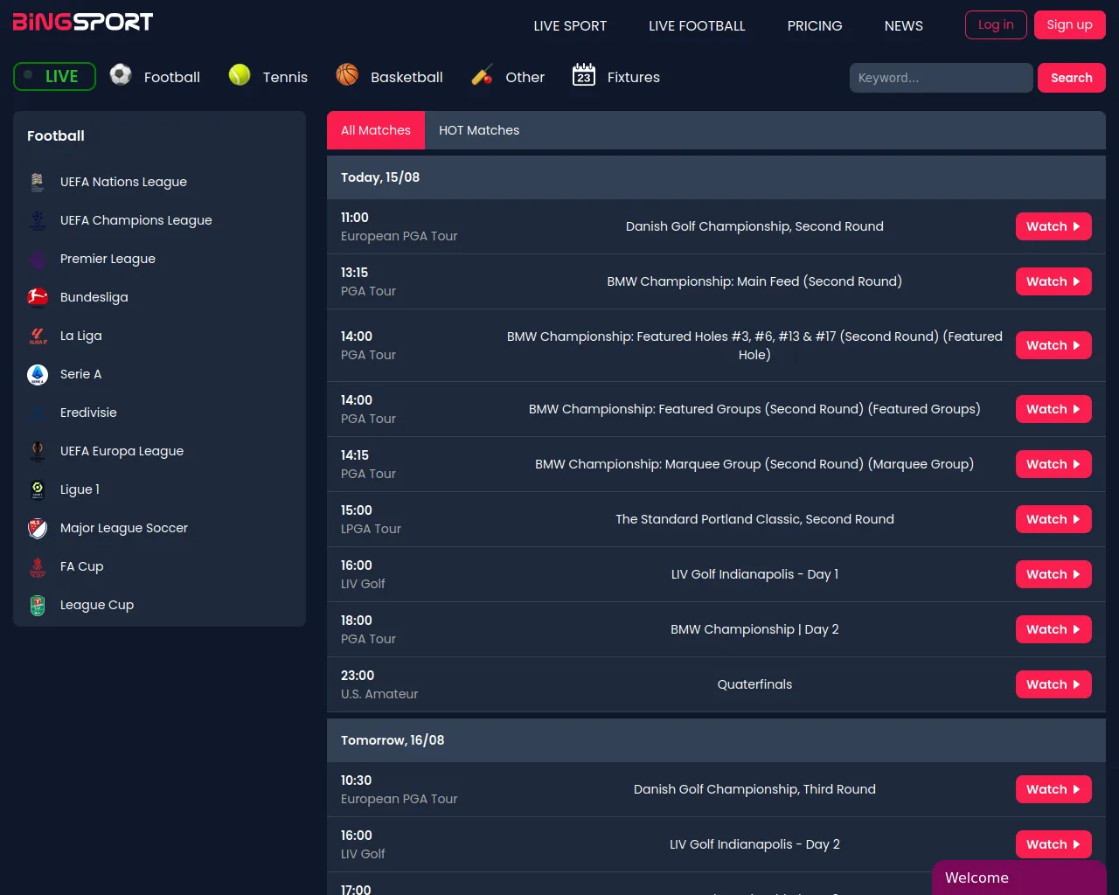Click the Bundesliga logo icon
Screen dimensions: 1119x895
tap(38, 297)
